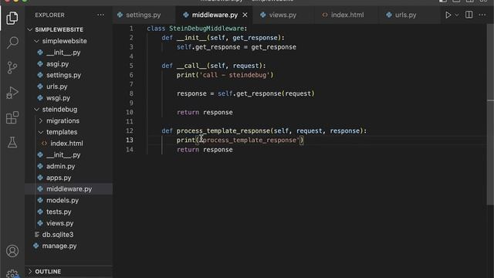The width and height of the screenshot is (494, 278).
Task: Open tests.py file
Action: point(59,212)
